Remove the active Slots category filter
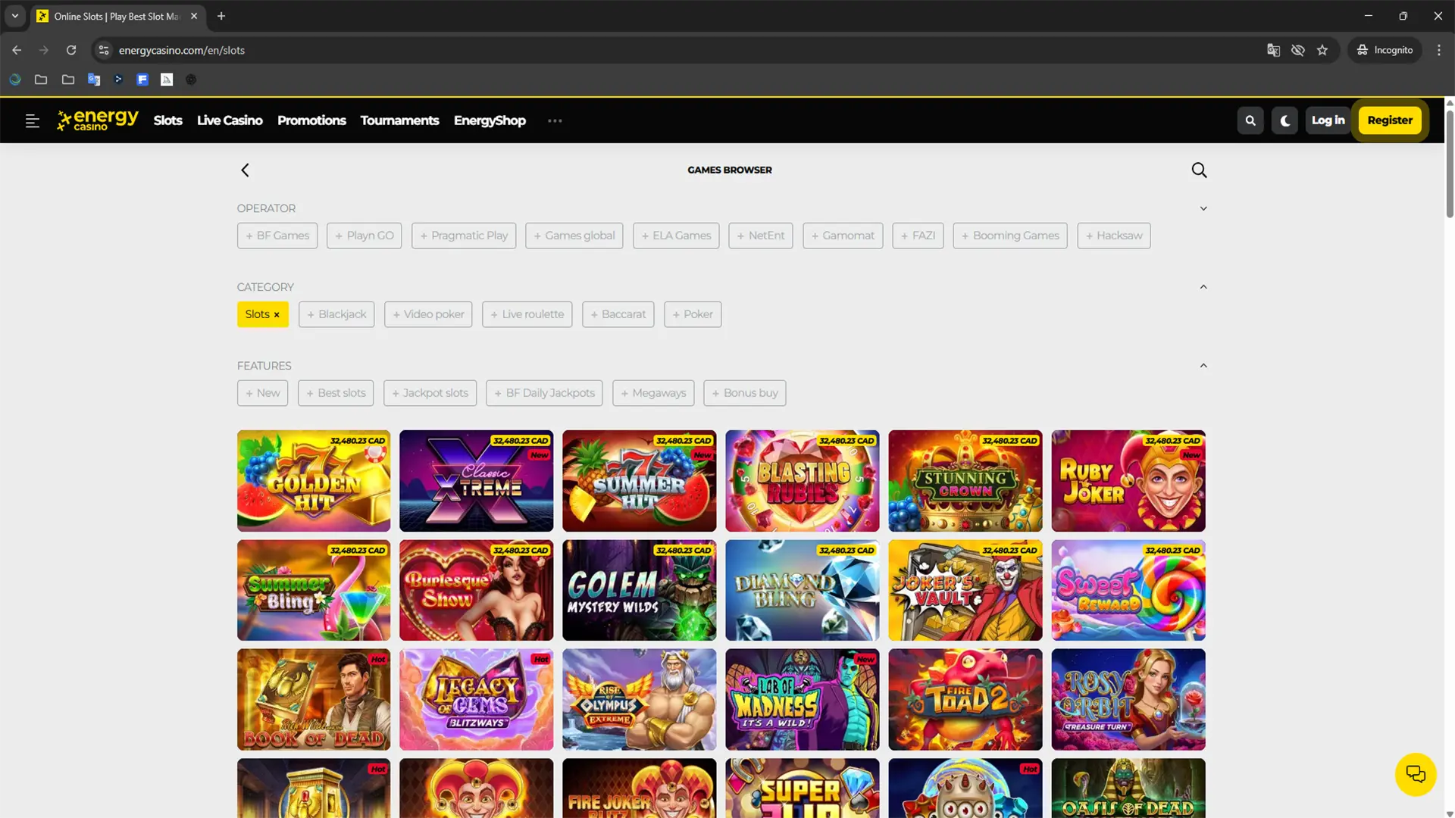 pyautogui.click(x=277, y=314)
